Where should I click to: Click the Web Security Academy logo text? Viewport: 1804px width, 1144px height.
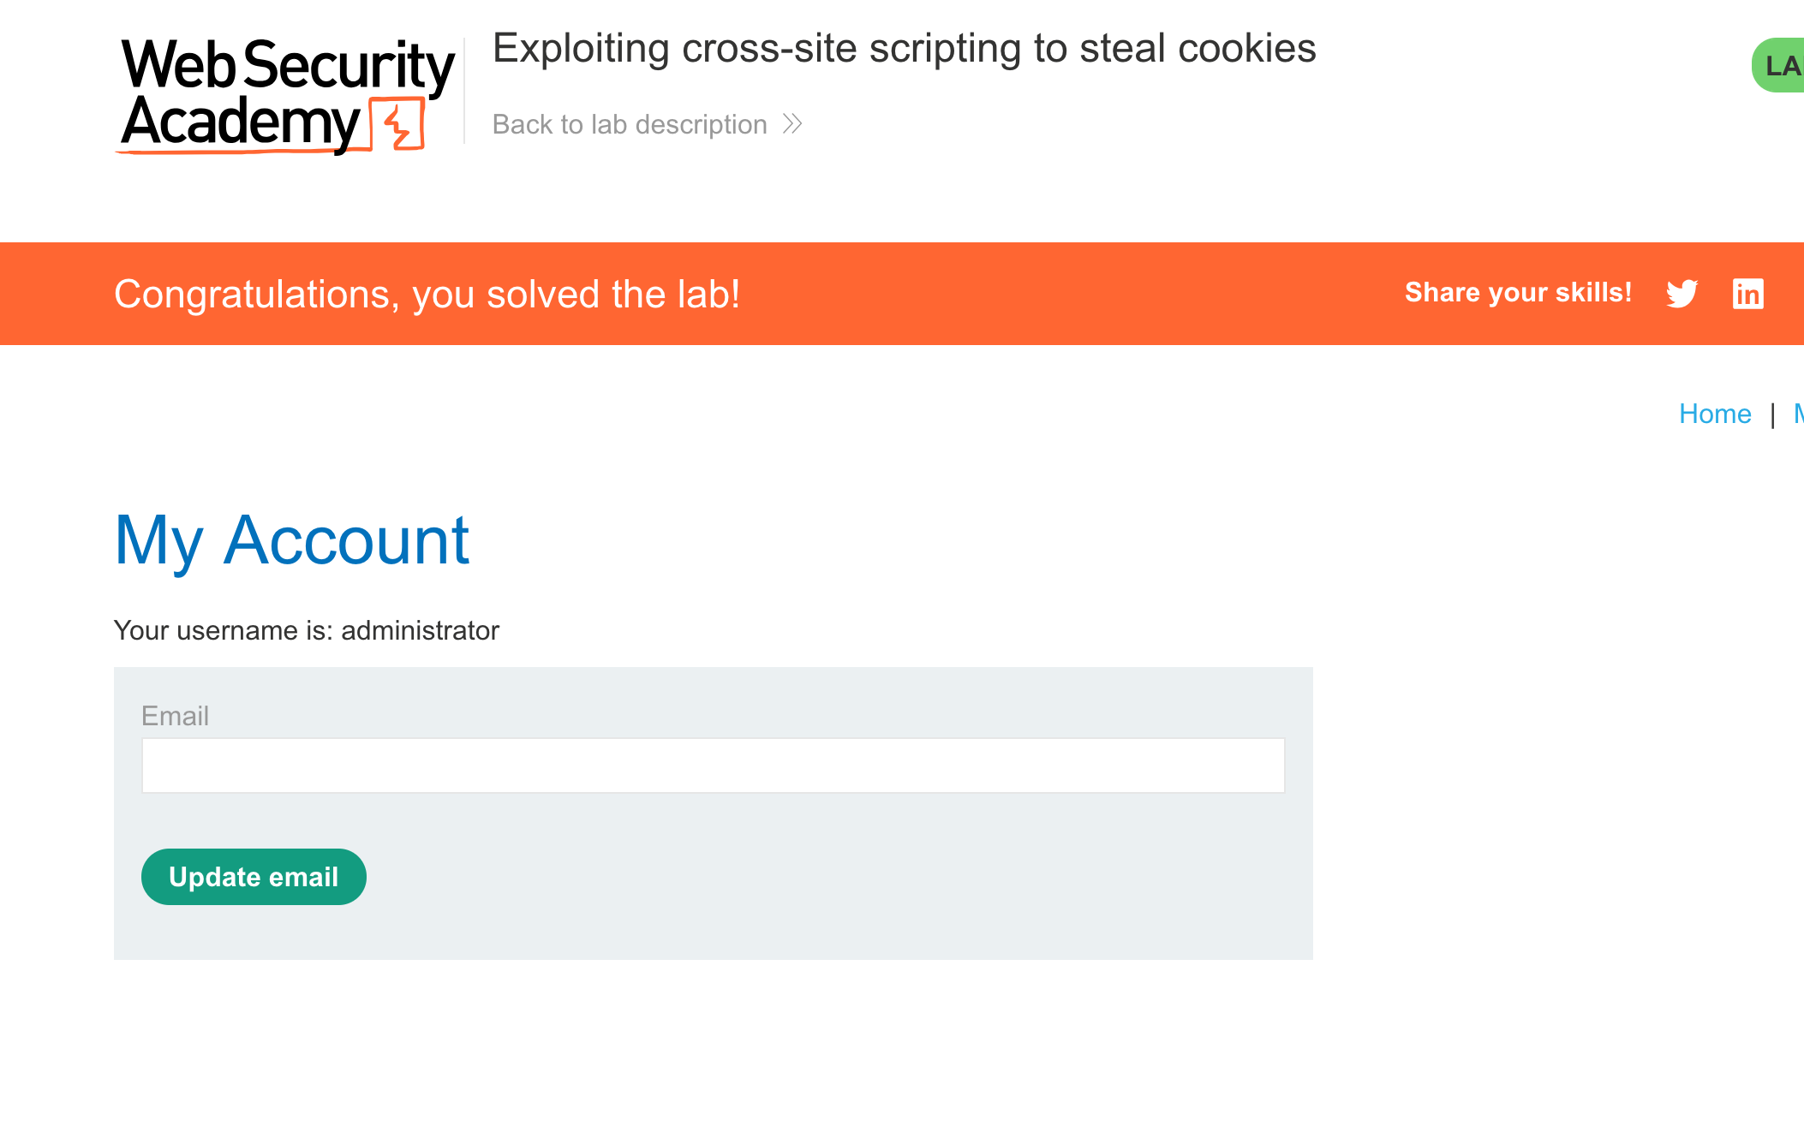[x=286, y=92]
